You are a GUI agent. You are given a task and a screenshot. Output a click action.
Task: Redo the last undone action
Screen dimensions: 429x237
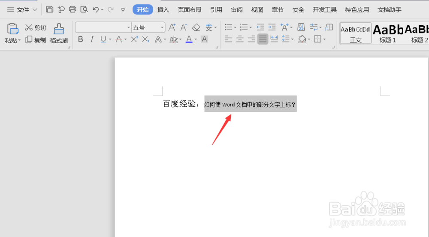coord(111,9)
